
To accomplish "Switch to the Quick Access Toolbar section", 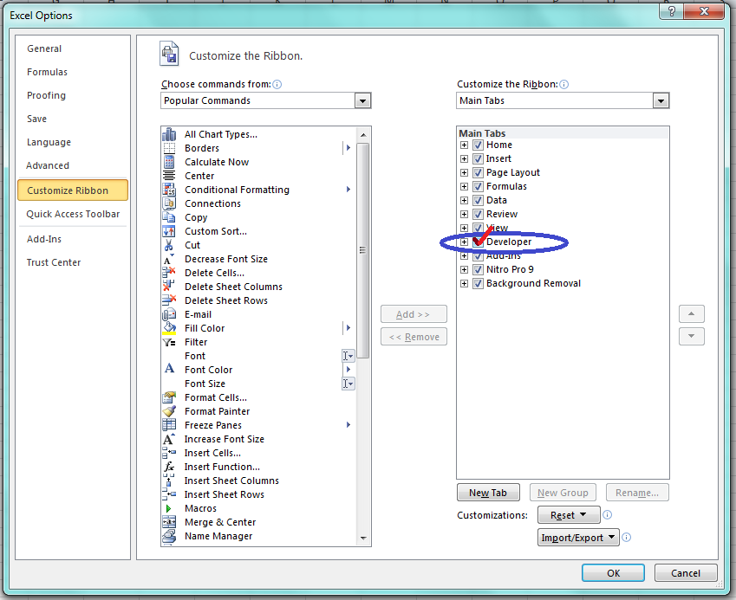I will coord(72,214).
